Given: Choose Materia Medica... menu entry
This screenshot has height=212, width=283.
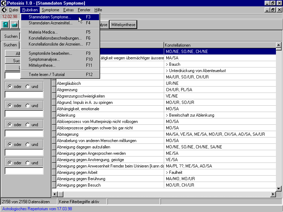Looking at the screenshot, I should 60,32.
